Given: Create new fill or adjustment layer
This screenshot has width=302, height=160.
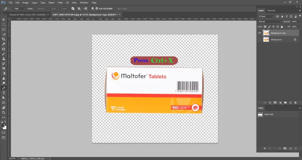Looking at the screenshot, I should click(280, 103).
